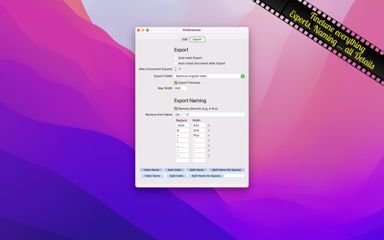Image resolution: width=384 pixels, height=240 pixels.
Task: Open the Export Folder dropdown
Action: [x=209, y=76]
